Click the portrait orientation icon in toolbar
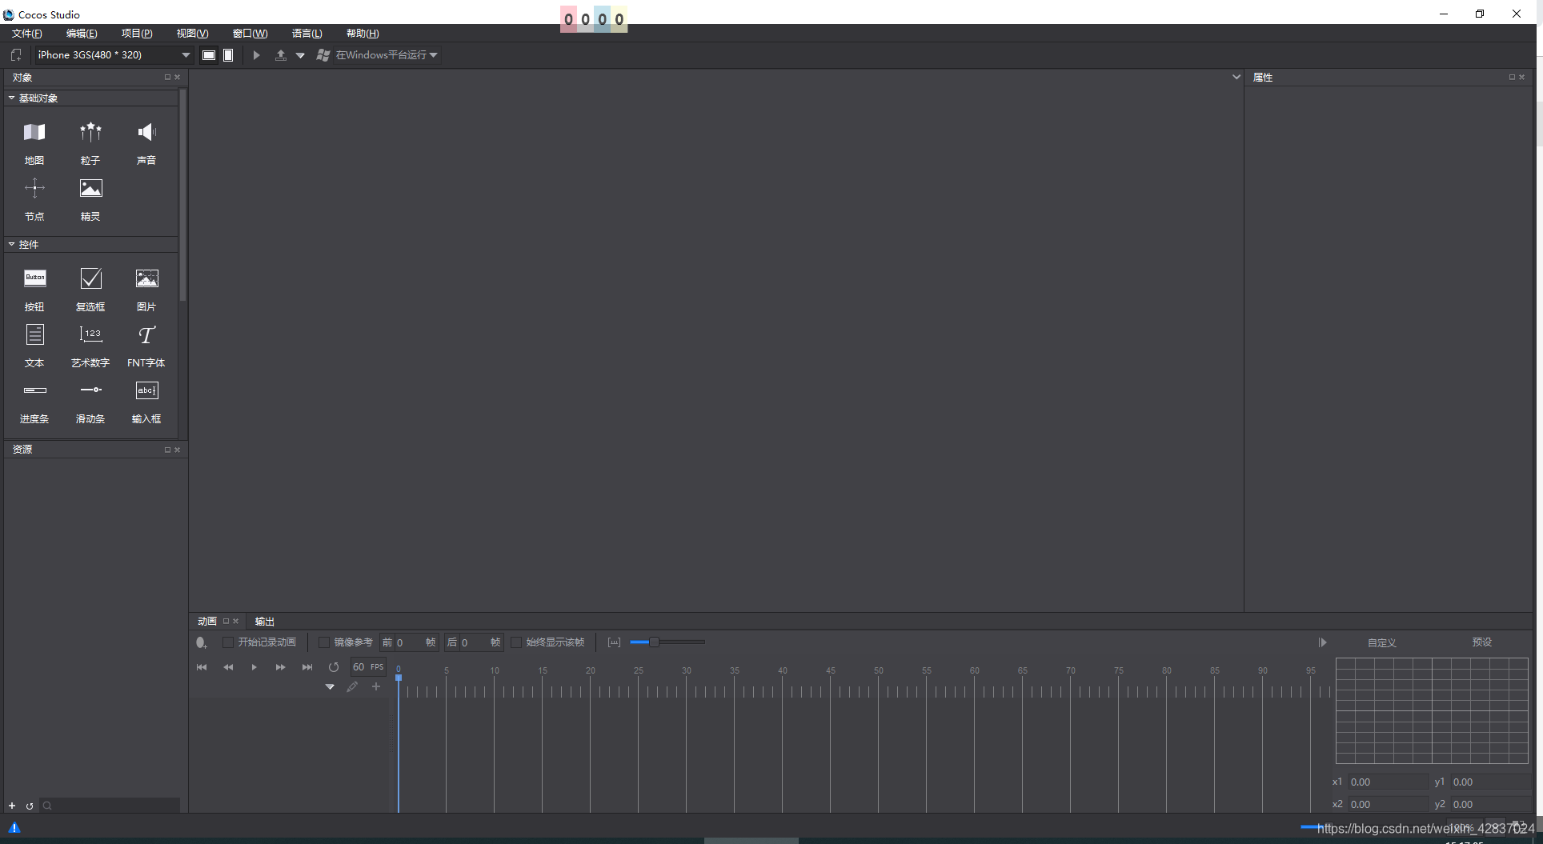1543x844 pixels. 228,55
